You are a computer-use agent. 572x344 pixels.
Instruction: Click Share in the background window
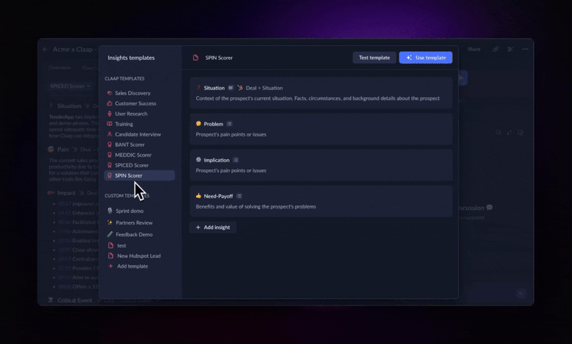pyautogui.click(x=474, y=49)
